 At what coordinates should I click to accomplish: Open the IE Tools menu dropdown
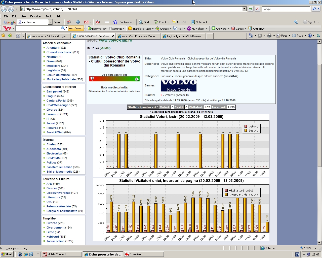pos(305,36)
